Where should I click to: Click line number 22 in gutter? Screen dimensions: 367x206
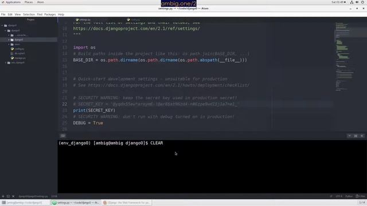[x=65, y=104]
